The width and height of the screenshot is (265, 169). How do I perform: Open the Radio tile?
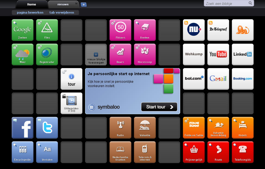[x=120, y=128]
